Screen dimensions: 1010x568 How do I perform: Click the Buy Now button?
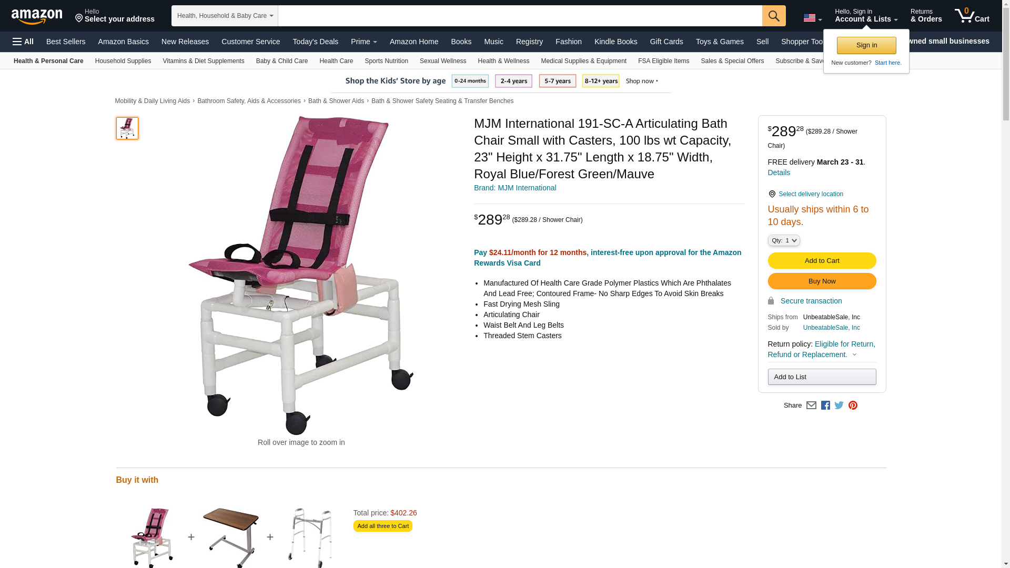pos(821,281)
